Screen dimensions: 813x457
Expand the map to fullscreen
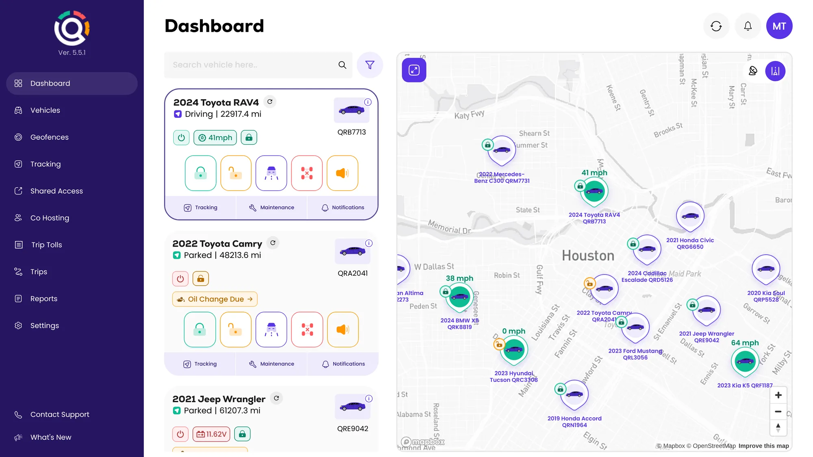[x=414, y=70]
